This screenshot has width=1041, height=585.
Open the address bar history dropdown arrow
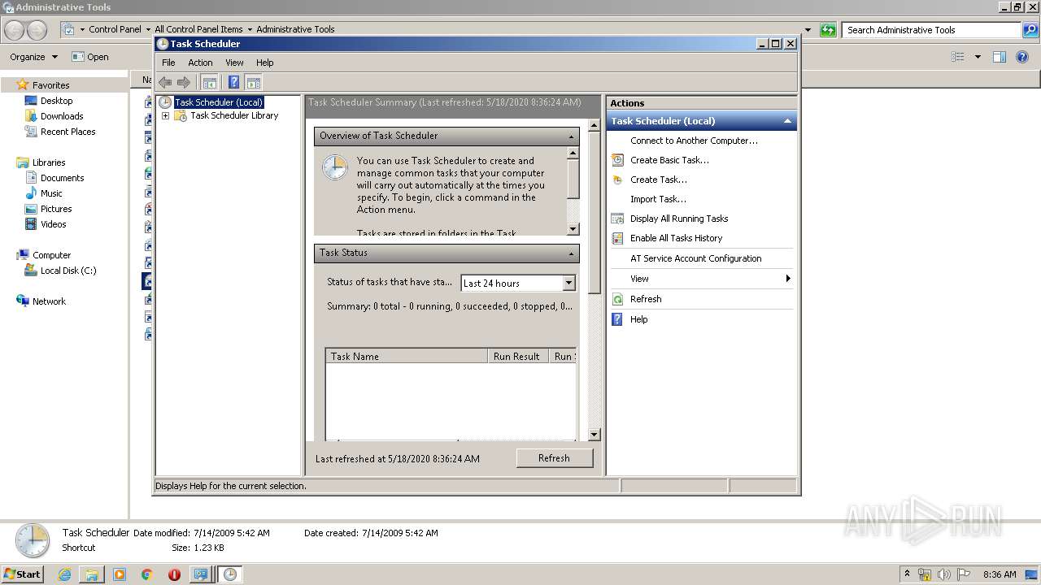[808, 30]
